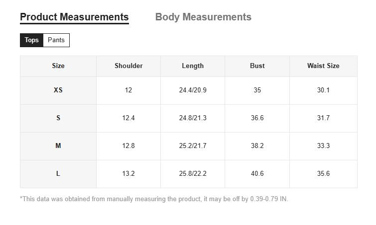Select the 24.8/21.3 length cell
This screenshot has width=376, height=225.
(x=193, y=118)
